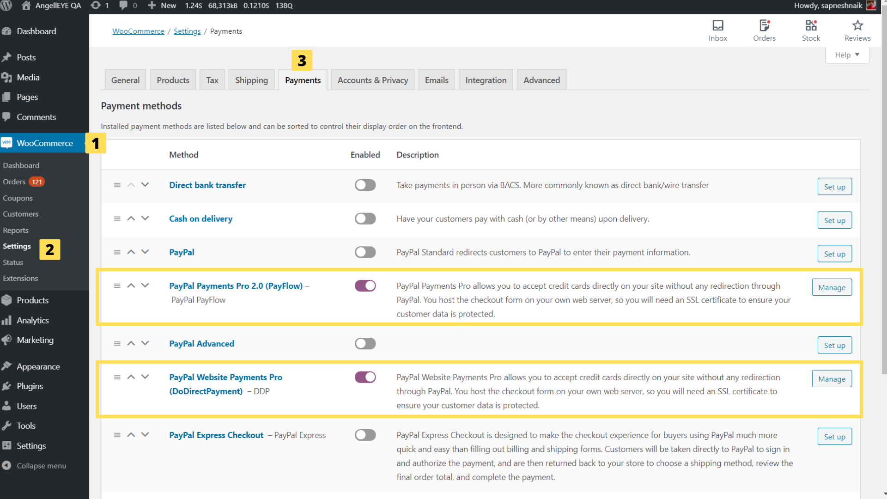Open Status in WooCommerce submenu
The height and width of the screenshot is (499, 887).
tap(13, 262)
